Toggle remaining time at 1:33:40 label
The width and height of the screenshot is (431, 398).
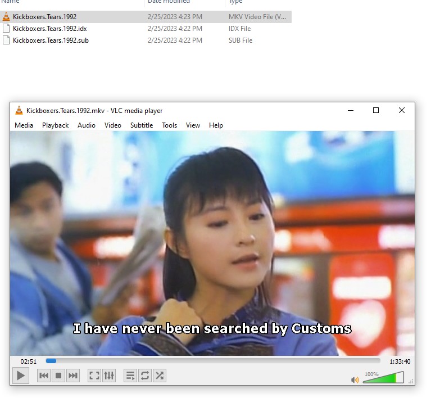pyautogui.click(x=400, y=361)
